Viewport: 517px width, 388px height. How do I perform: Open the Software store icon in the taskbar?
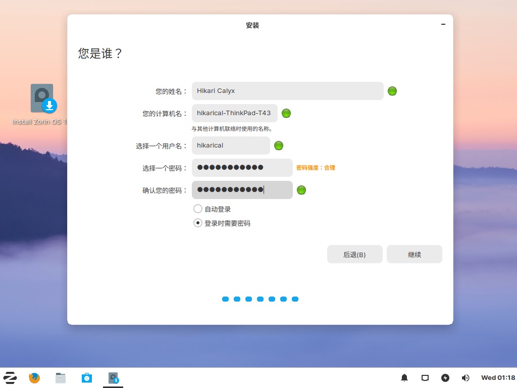87,377
